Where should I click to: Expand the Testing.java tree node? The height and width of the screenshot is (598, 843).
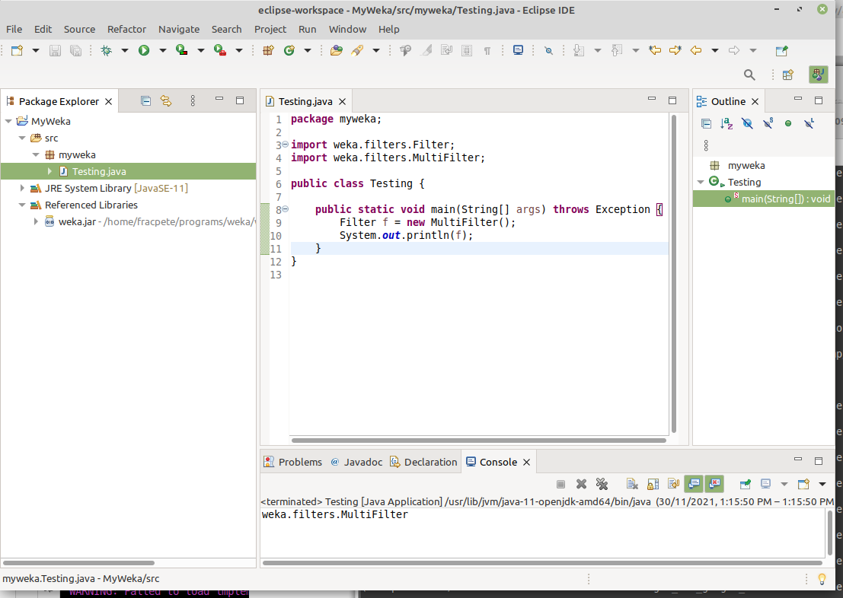pyautogui.click(x=49, y=171)
